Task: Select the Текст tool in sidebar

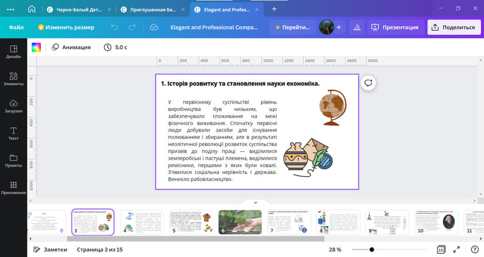Action: (13, 133)
